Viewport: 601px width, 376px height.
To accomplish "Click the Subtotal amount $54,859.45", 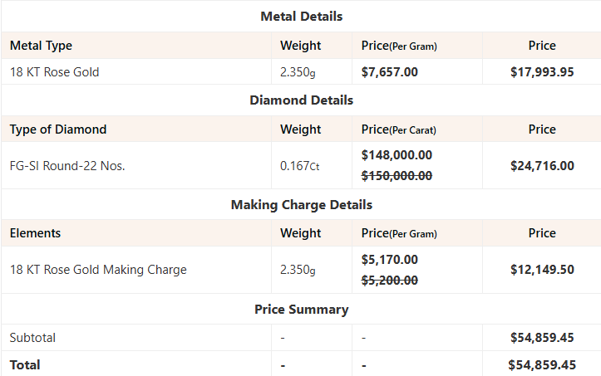I will pyautogui.click(x=542, y=338).
